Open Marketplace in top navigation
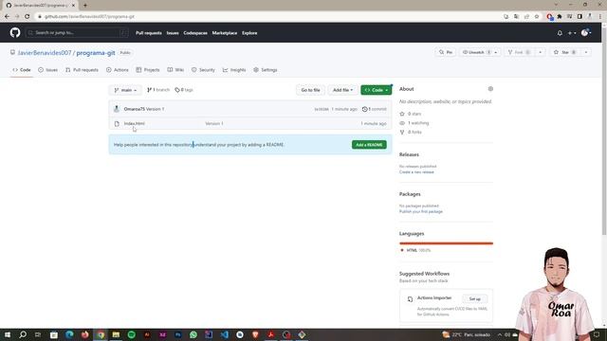607x341 pixels. (225, 33)
